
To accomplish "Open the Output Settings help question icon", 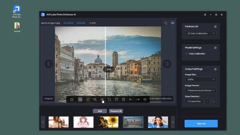I will [215, 69].
